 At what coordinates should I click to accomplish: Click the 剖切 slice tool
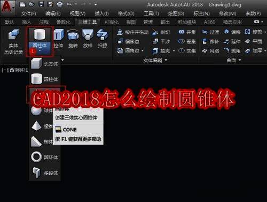(x=161, y=32)
